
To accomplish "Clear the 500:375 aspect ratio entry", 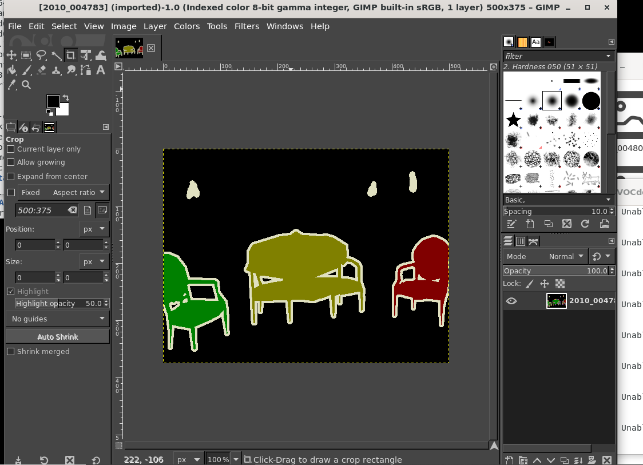I will click(72, 210).
